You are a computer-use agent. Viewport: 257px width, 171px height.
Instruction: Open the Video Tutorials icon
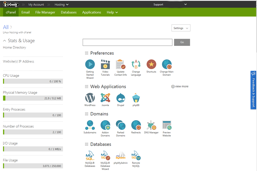[105, 65]
